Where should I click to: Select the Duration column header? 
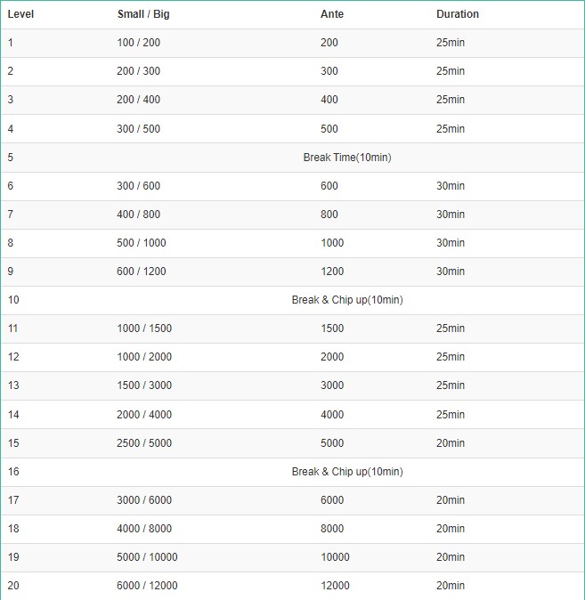coord(458,14)
